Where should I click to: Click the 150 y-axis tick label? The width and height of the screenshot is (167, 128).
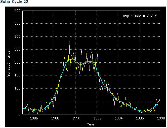tap(17, 75)
